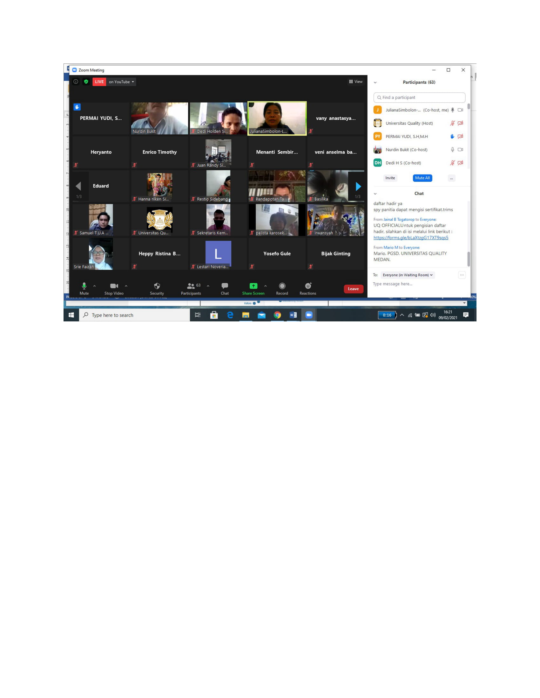Open Google Chrome from taskbar

pyautogui.click(x=277, y=315)
